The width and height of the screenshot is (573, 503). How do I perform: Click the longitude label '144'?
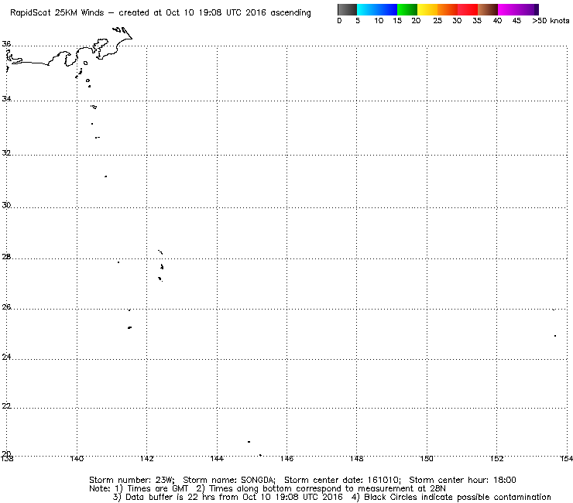pos(217,459)
